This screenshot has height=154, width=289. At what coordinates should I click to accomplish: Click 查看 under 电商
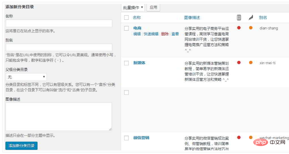coord(175,34)
